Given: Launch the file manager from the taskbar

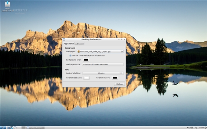Looking at the screenshot, I should click(x=9, y=128).
